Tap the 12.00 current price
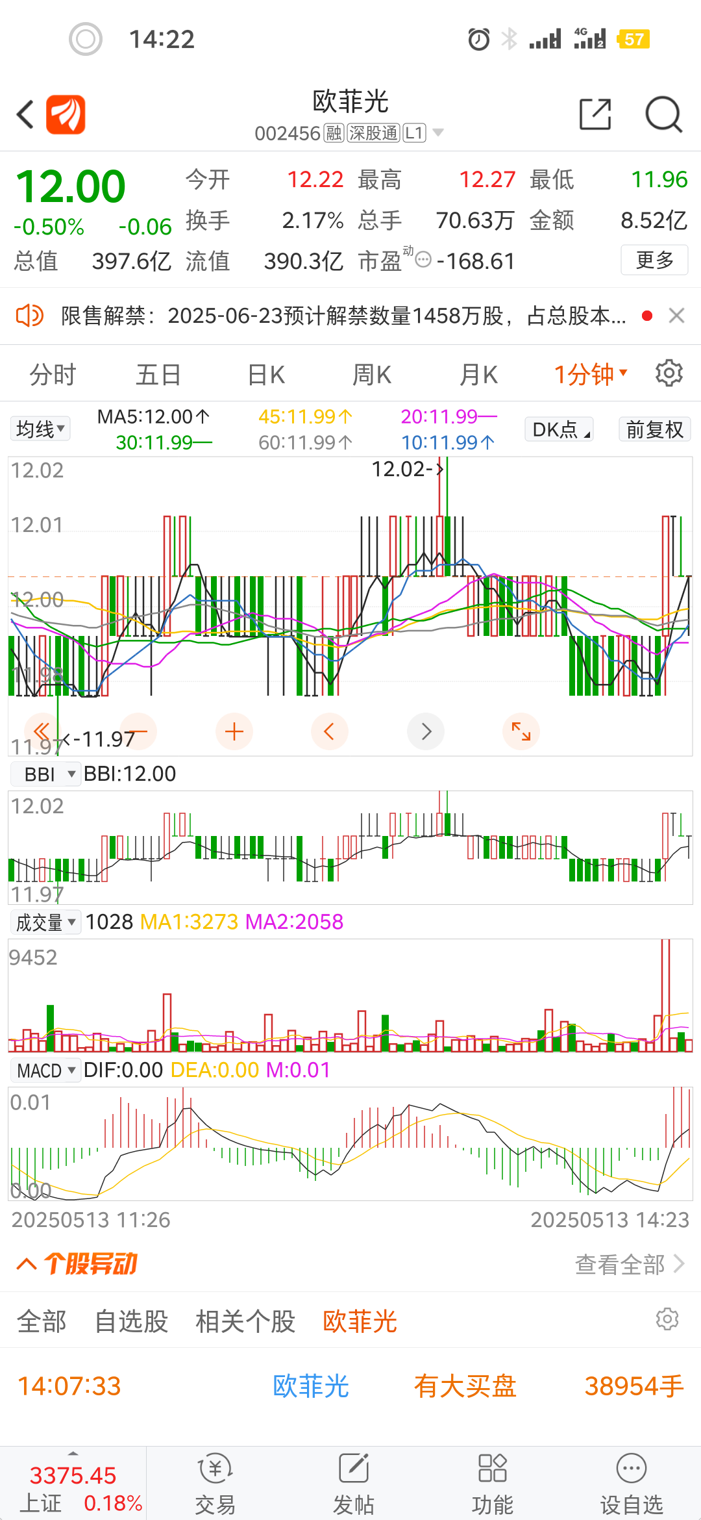Image resolution: width=701 pixels, height=1520 pixels. tap(70, 187)
